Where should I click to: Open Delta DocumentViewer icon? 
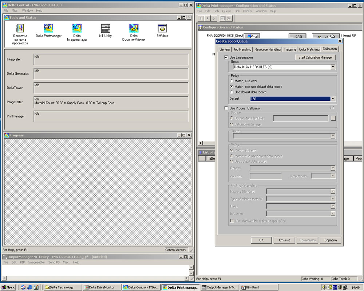[x=134, y=28]
